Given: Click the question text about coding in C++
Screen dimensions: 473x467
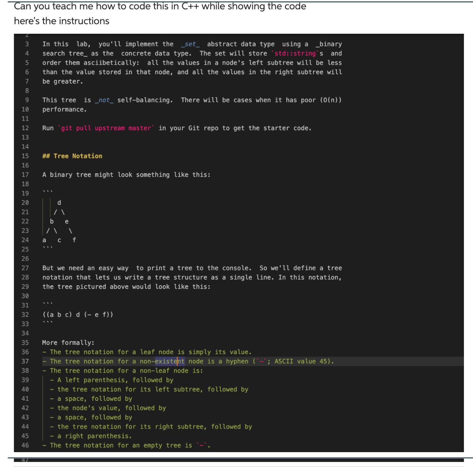Looking at the screenshot, I should (159, 6).
